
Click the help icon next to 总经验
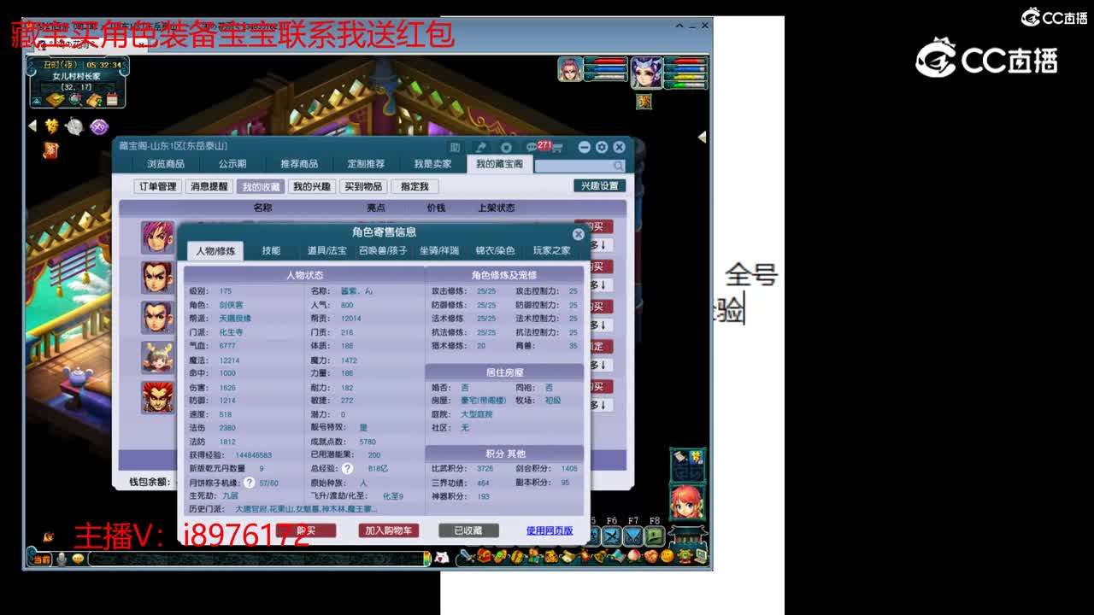(348, 469)
